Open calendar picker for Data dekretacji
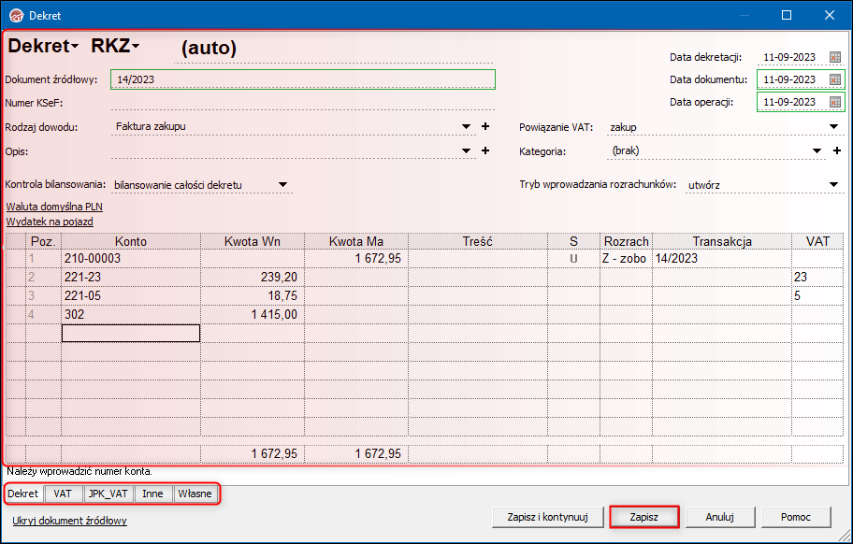Screen dimensions: 853x544 [835, 57]
